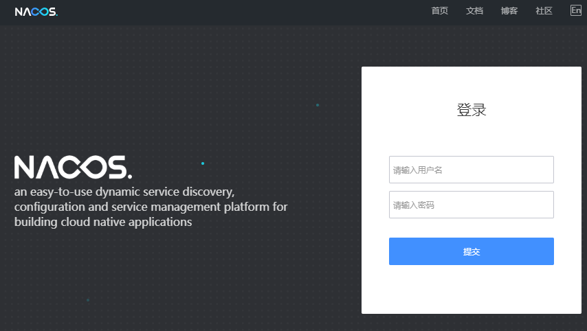The height and width of the screenshot is (331, 587).
Task: Click blank white area below 提交 button
Action: tap(471, 288)
